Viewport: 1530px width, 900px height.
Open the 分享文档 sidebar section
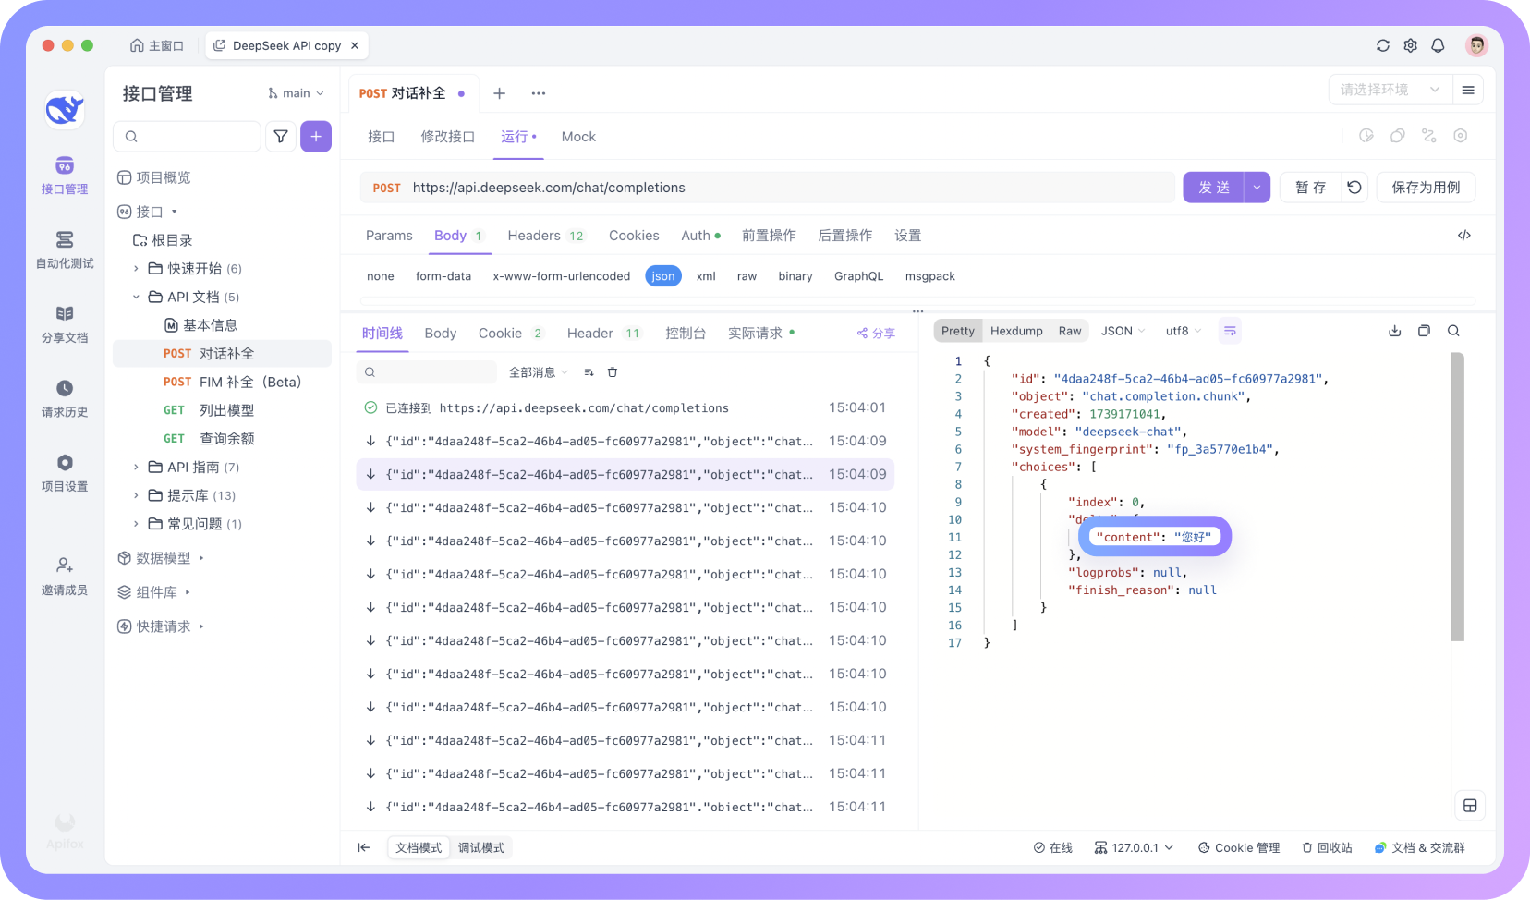[x=65, y=324]
